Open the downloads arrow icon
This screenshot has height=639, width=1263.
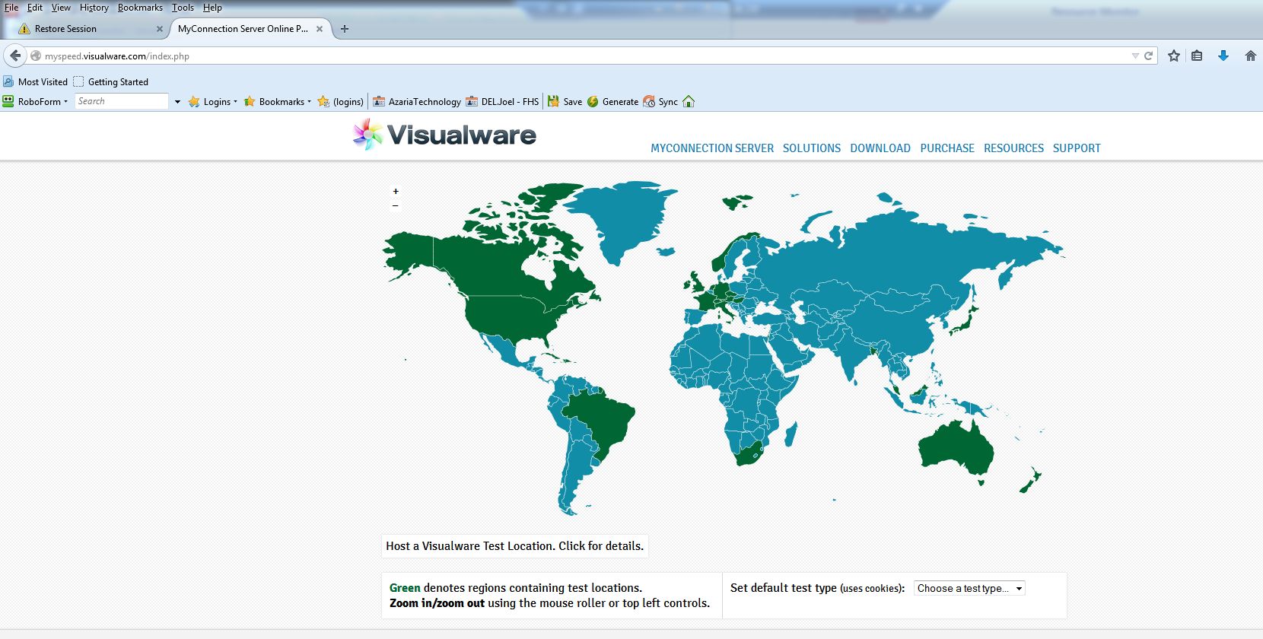[1223, 56]
